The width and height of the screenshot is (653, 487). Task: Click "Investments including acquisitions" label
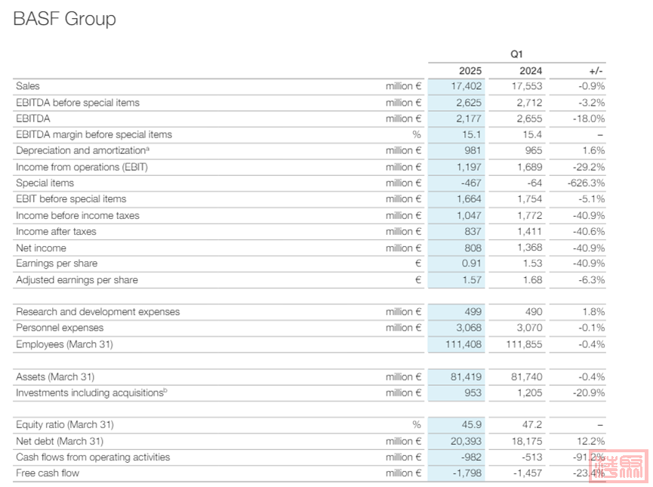click(x=91, y=393)
